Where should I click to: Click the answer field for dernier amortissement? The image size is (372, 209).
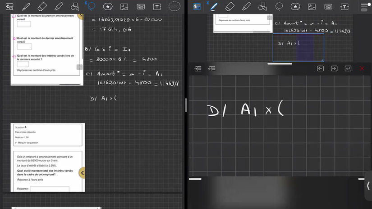[24, 46]
